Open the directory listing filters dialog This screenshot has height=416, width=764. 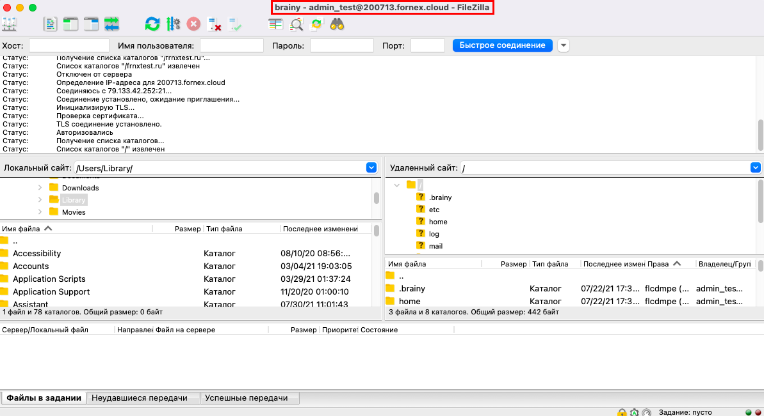(x=275, y=24)
